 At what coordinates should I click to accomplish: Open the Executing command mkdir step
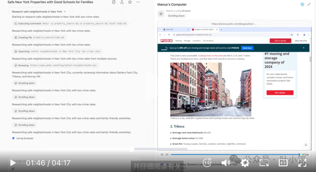[x=70, y=24]
